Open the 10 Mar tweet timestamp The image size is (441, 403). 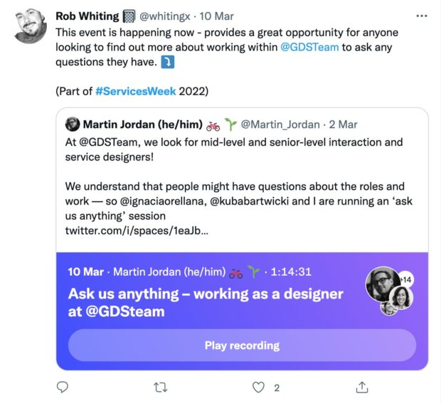216,16
